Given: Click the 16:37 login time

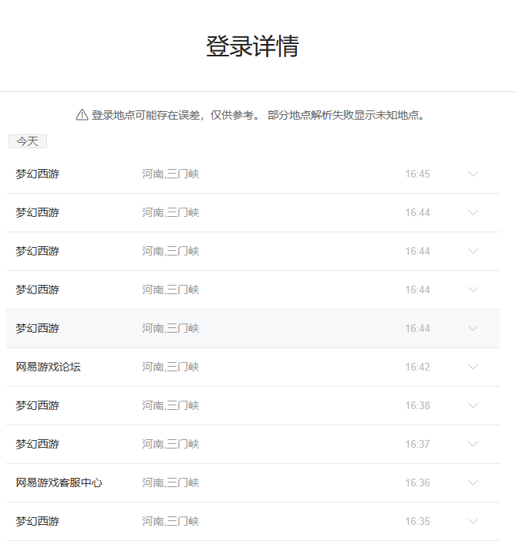Looking at the screenshot, I should (417, 444).
